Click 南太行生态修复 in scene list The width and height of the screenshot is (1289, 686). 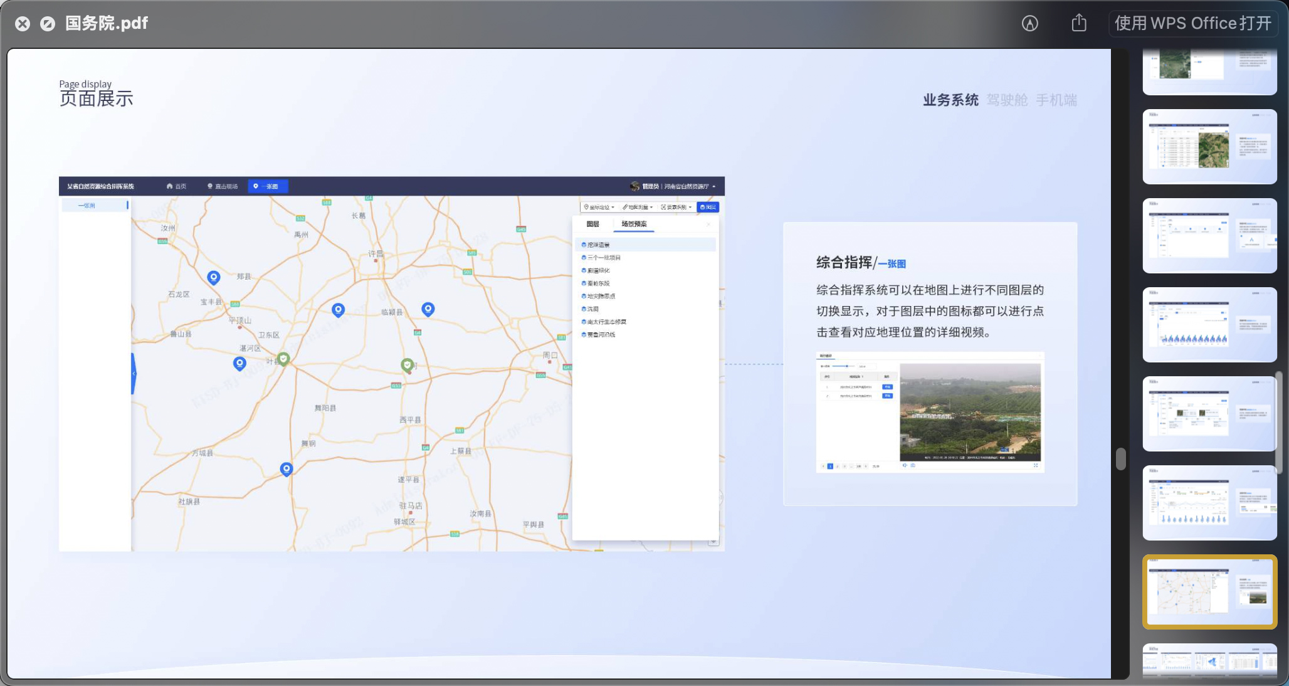coord(606,322)
